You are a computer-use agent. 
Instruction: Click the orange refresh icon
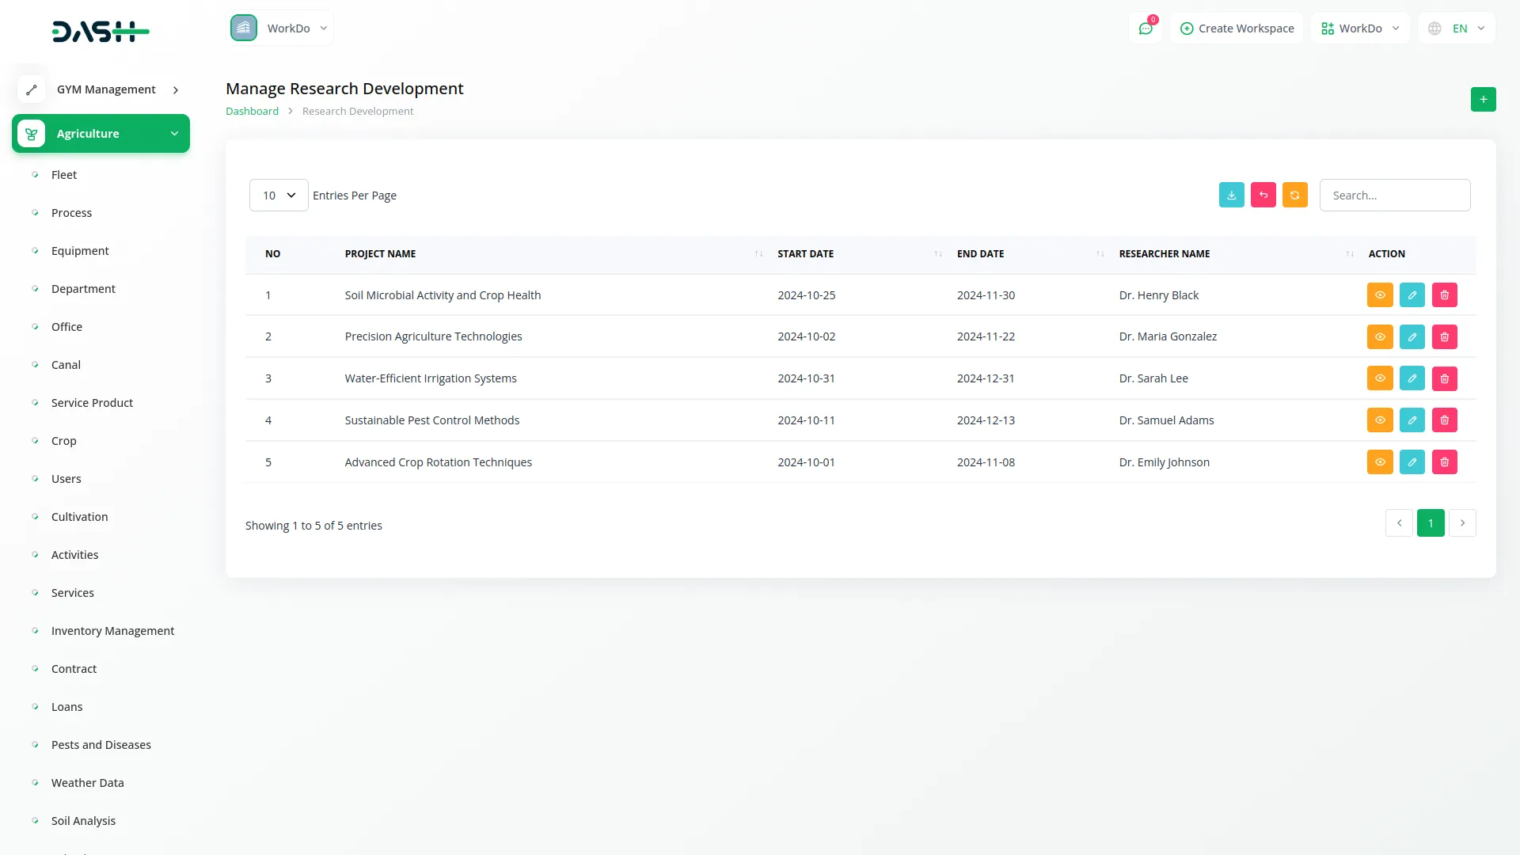click(x=1294, y=195)
